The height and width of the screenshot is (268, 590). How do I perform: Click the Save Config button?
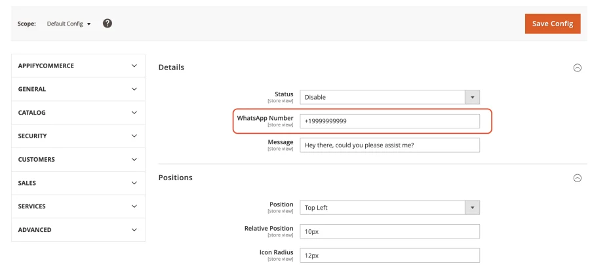pos(553,24)
